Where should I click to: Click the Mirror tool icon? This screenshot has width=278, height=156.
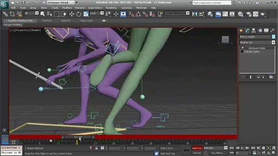point(195,14)
